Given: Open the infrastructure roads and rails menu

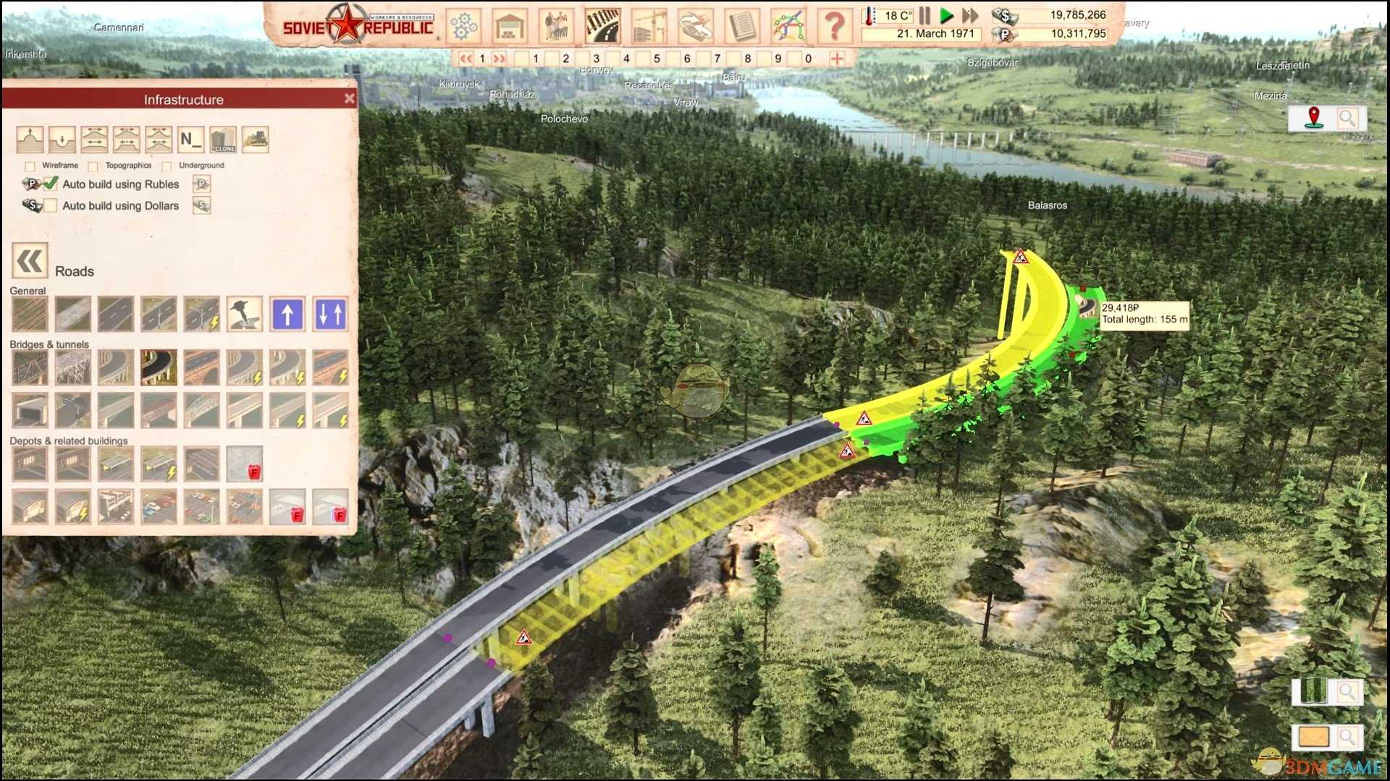Looking at the screenshot, I should pos(602,26).
